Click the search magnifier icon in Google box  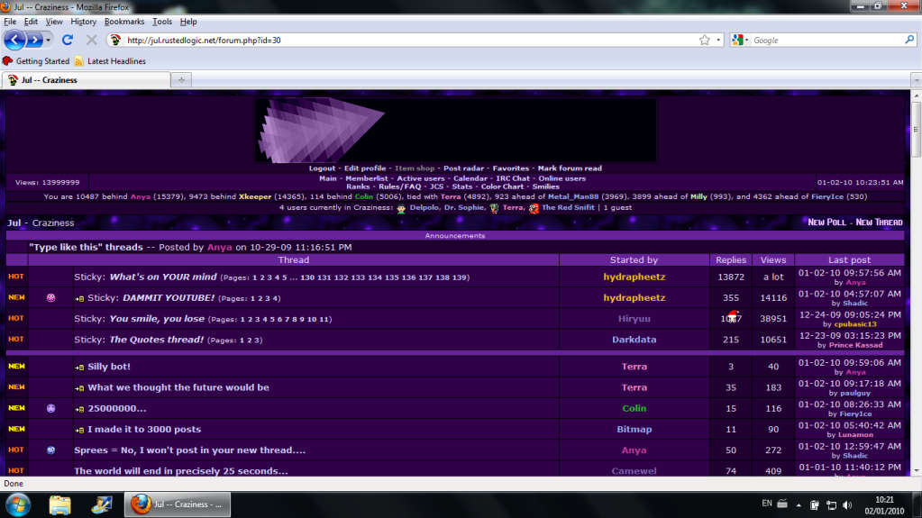coord(908,40)
